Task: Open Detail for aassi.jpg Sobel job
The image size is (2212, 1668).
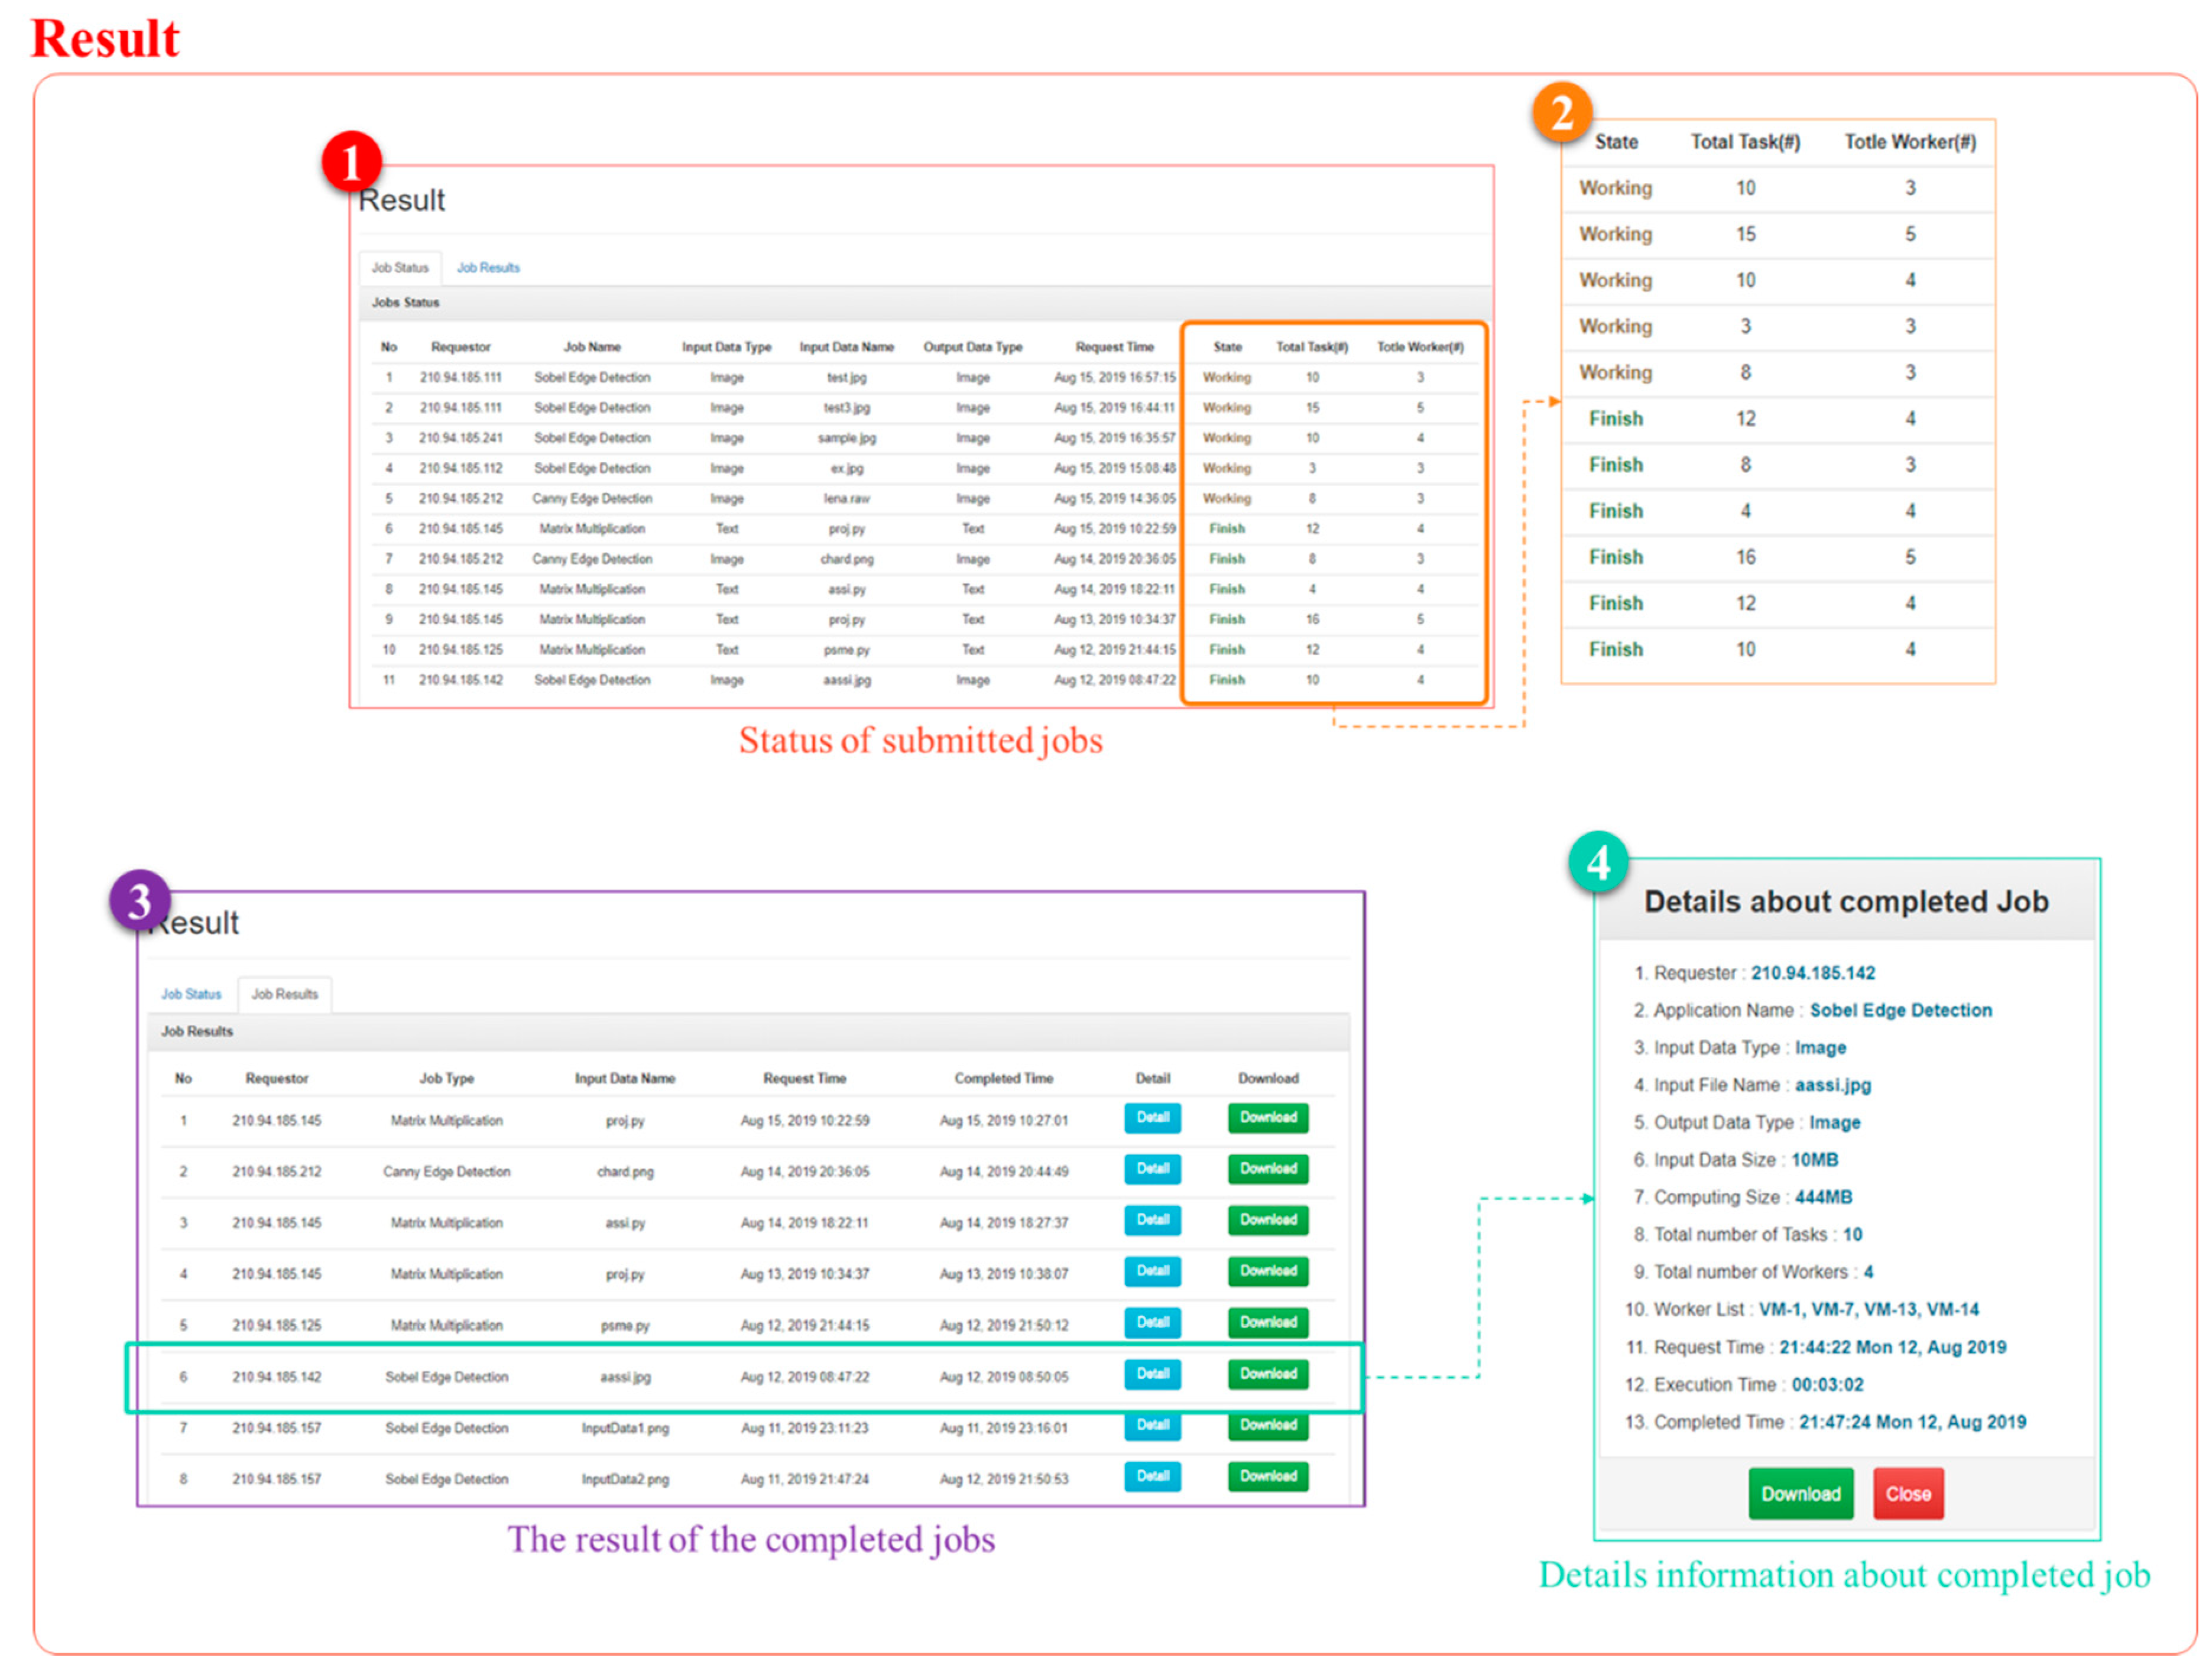Action: tap(1152, 1374)
